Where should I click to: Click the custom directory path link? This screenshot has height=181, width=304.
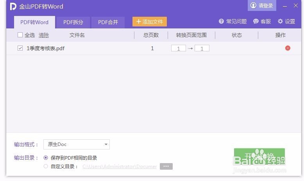coord(120,167)
